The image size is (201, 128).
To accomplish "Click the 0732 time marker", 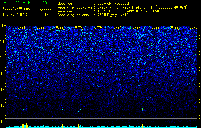I will (x=41, y=28).
